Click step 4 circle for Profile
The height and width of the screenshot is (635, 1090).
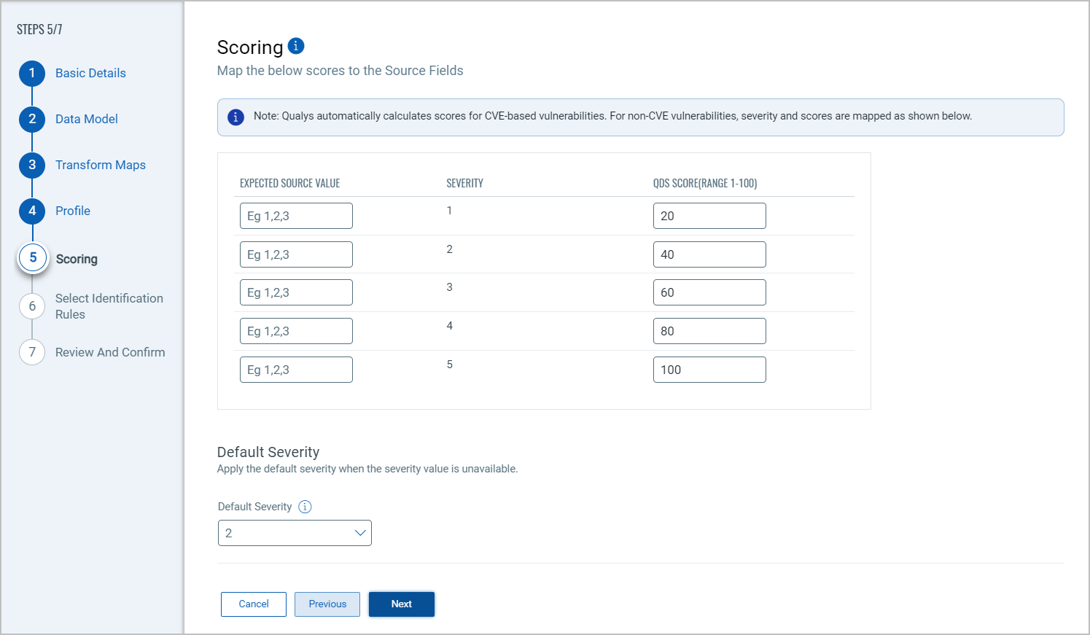click(32, 211)
